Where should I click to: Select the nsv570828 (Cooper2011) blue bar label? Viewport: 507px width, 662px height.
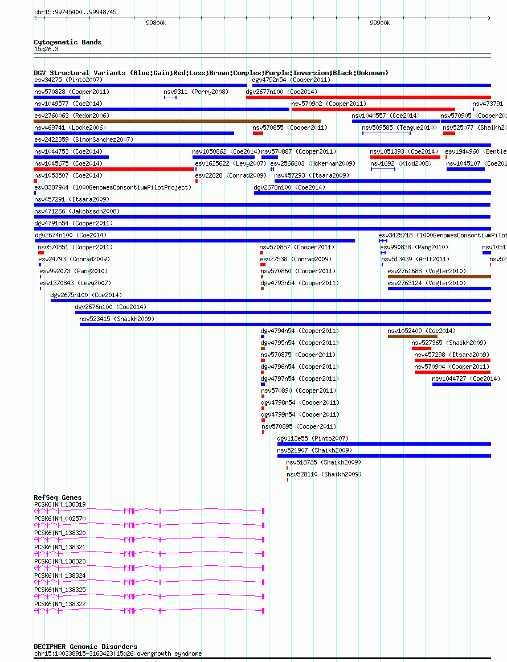pos(72,92)
